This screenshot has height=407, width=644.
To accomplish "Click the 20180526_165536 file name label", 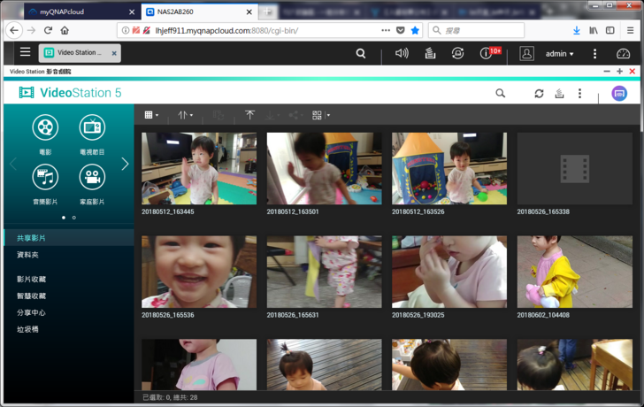I will 168,315.
